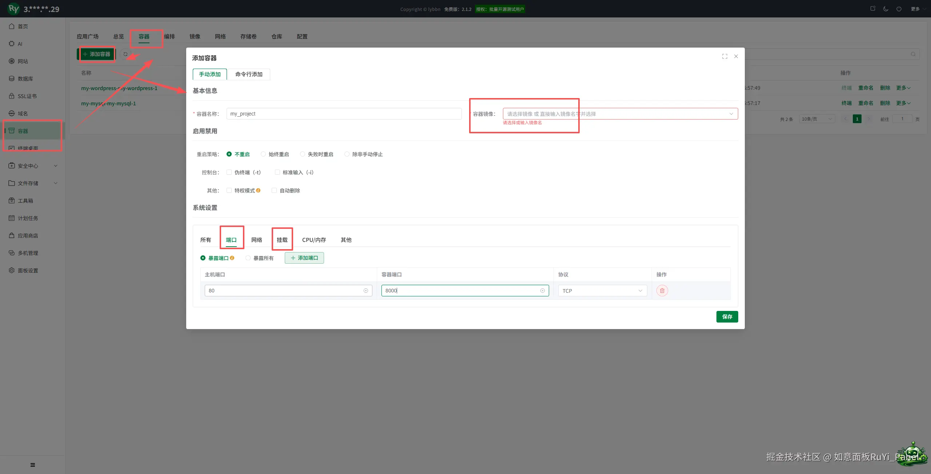This screenshot has height=474, width=931.
Task: Click the refresh icon beside 添加容器
Action: click(125, 54)
